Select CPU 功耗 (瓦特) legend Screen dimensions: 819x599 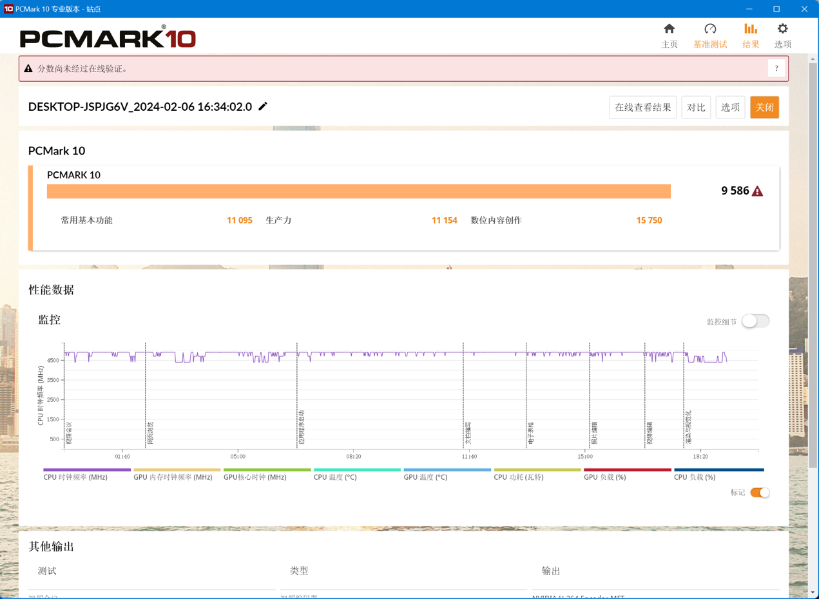pos(537,475)
